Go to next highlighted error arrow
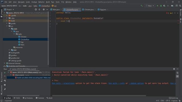Viewport: 182px width, 102px height. (x=178, y=13)
